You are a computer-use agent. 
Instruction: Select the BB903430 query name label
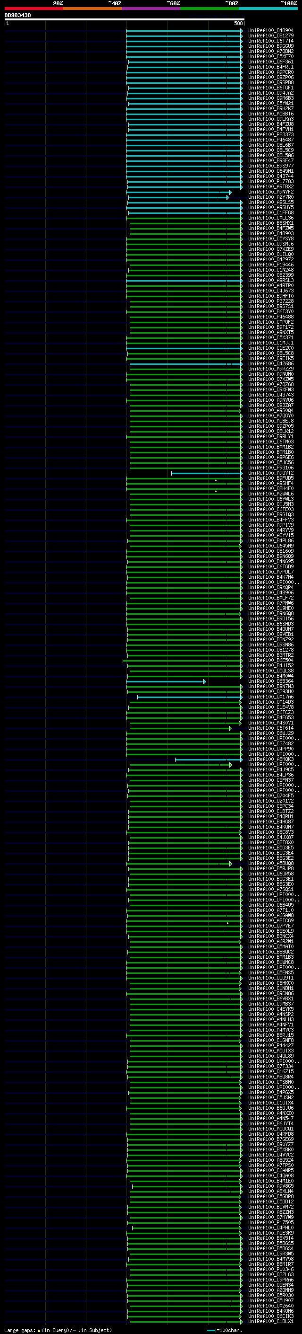pyautogui.click(x=17, y=16)
